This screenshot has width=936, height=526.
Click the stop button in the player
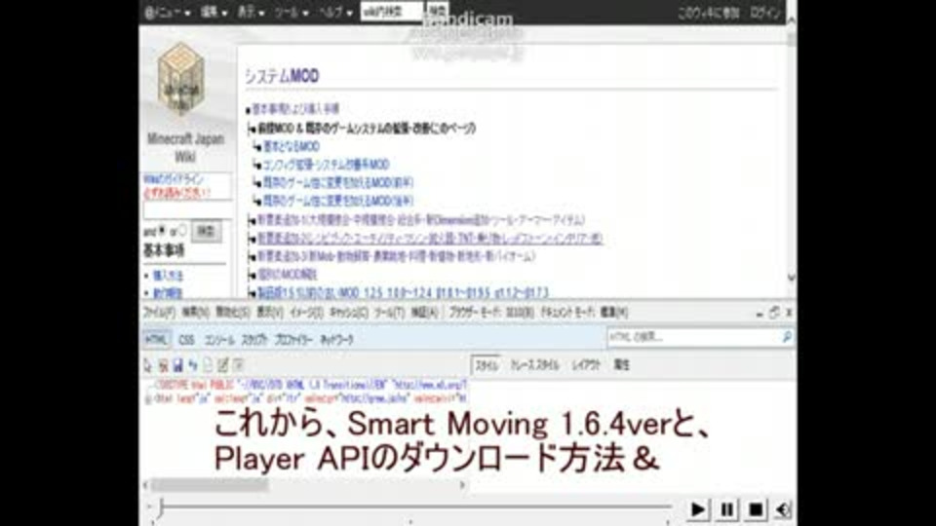click(755, 509)
